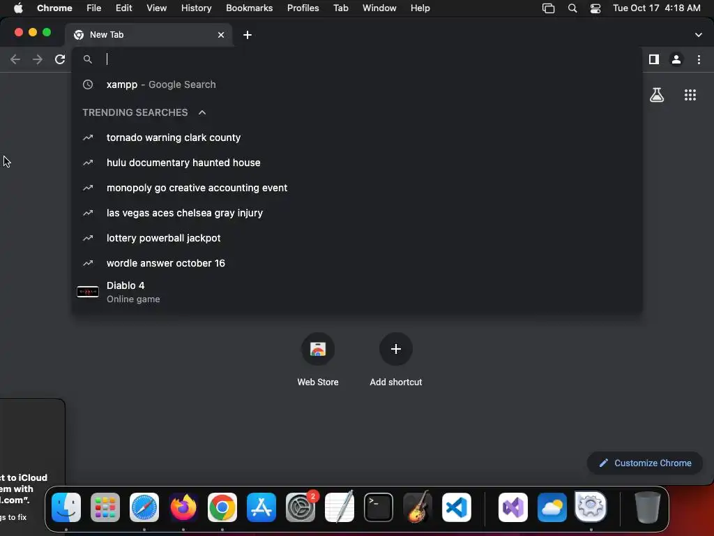Open Spotlight search in menu bar
This screenshot has height=536, width=714.
572,8
